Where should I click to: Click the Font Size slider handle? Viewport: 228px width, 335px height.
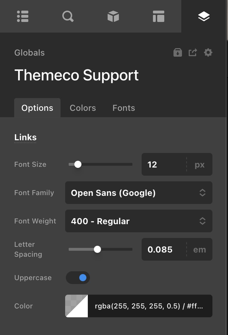pyautogui.click(x=78, y=164)
